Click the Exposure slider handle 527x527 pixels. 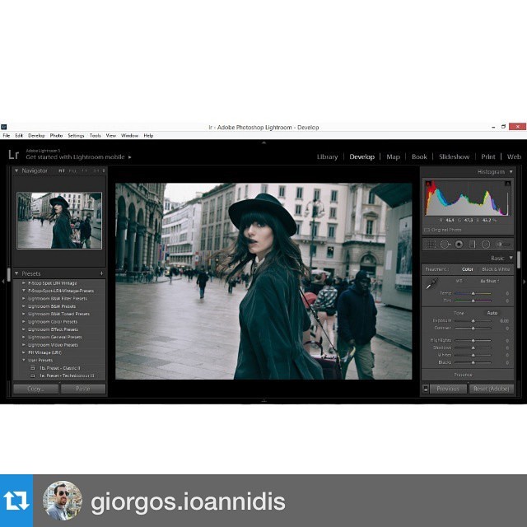473,321
